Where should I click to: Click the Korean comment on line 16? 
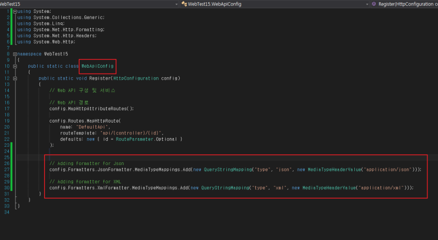coord(69,103)
